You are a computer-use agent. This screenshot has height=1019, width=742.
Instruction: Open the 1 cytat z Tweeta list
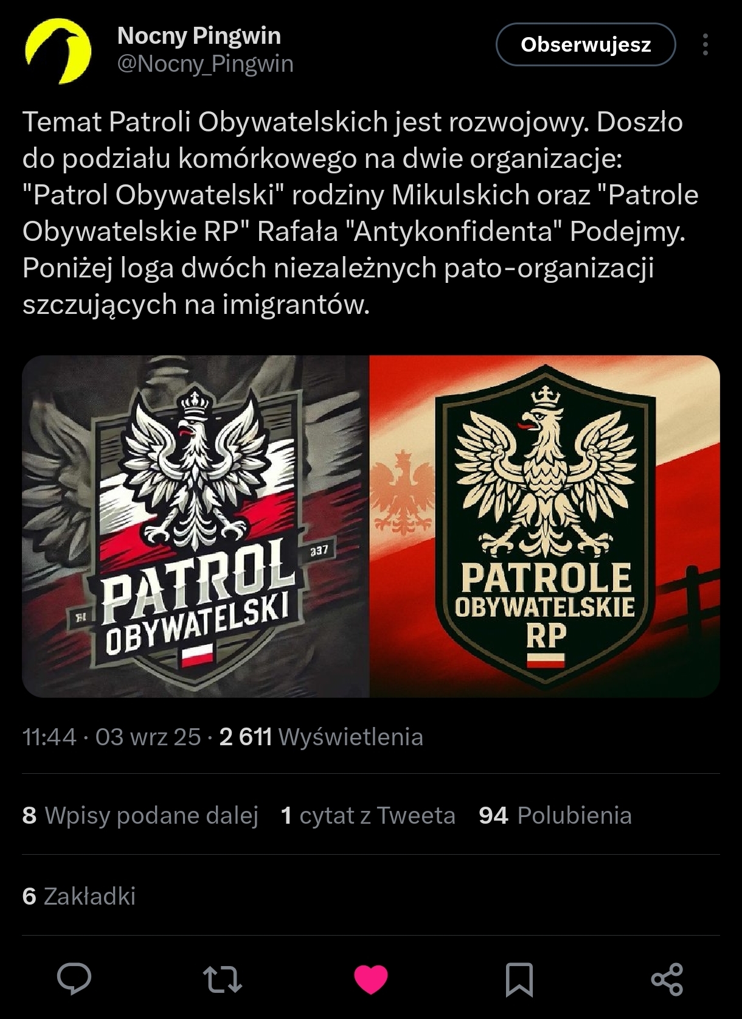click(368, 815)
